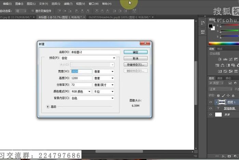The image size is (239, 160).
Task: Open the 文字(Y) menu
Action: click(43, 4)
